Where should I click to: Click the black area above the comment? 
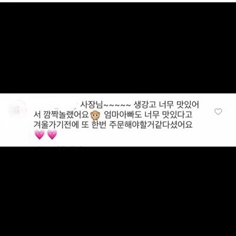[118, 48]
